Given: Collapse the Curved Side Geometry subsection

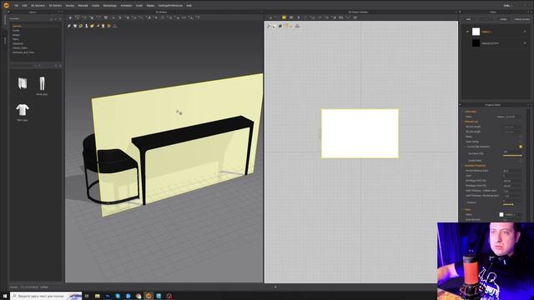Looking at the screenshot, I should (466, 147).
